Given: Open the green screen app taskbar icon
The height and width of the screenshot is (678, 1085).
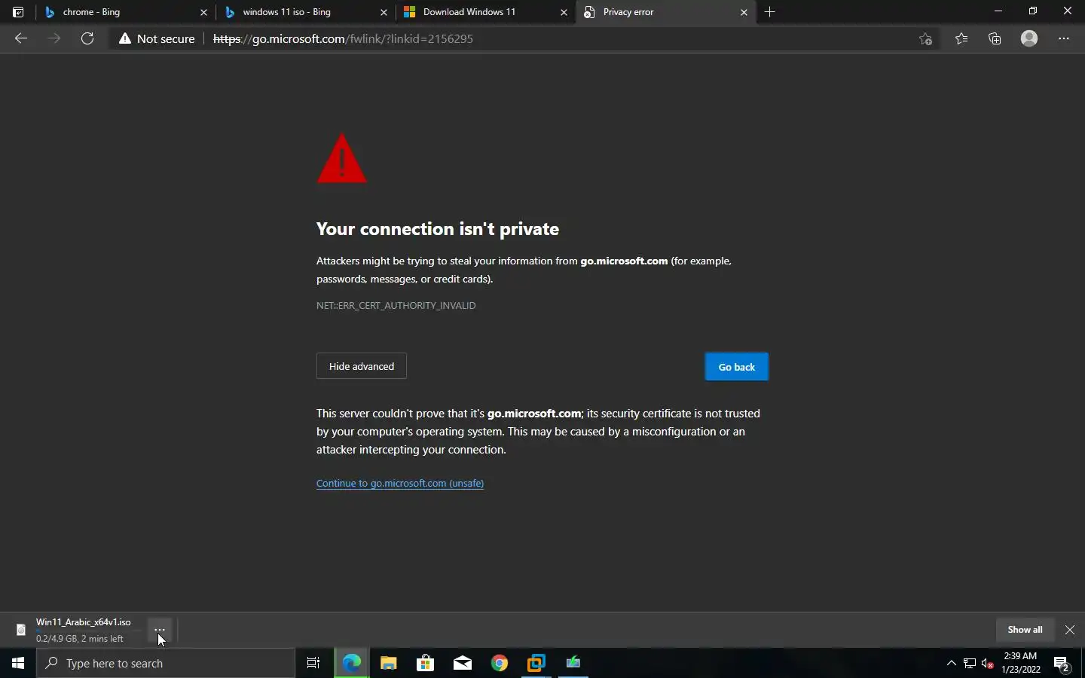Looking at the screenshot, I should pyautogui.click(x=573, y=664).
